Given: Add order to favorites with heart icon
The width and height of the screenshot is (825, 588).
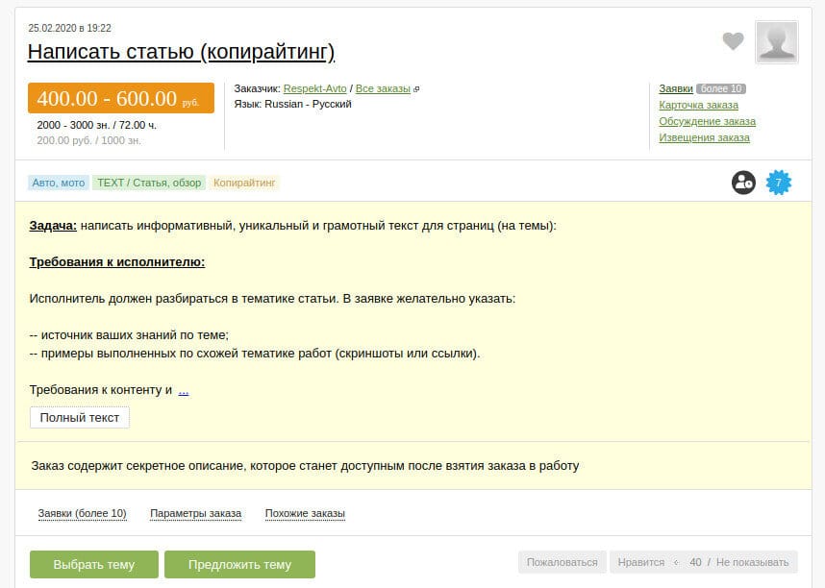Looking at the screenshot, I should pos(733,41).
